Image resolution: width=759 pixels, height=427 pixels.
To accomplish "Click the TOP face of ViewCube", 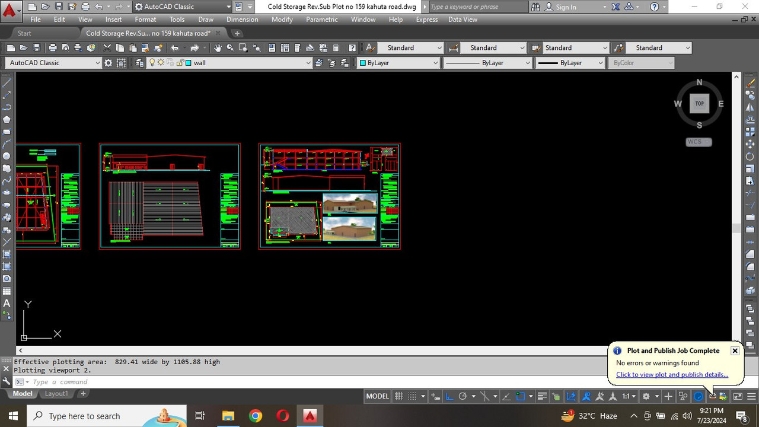I will (x=699, y=104).
